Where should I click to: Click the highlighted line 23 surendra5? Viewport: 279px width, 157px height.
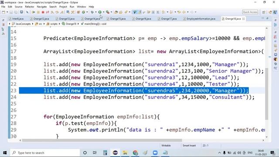(x=134, y=90)
